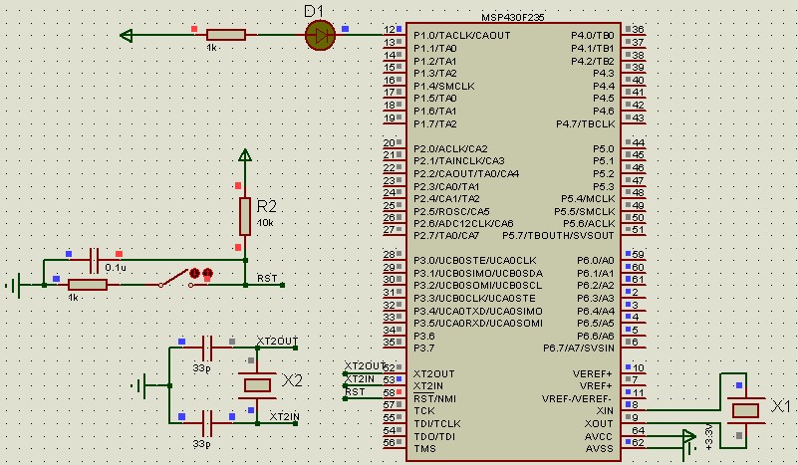Click pin name XOUT
This screenshot has height=465, width=798.
(x=599, y=424)
